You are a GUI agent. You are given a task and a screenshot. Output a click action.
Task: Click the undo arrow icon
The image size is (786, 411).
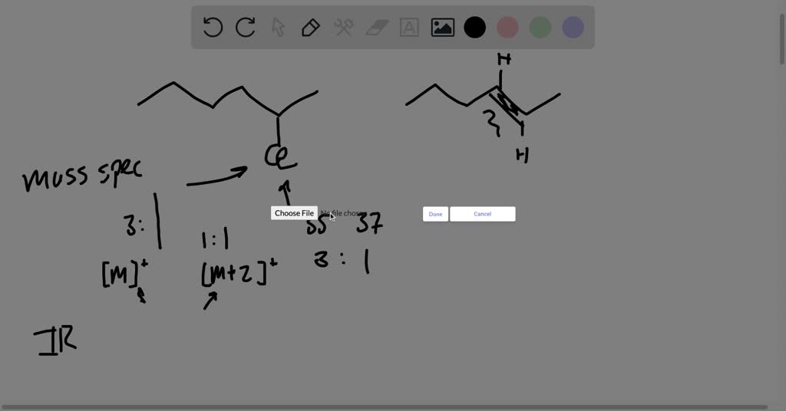tap(213, 27)
